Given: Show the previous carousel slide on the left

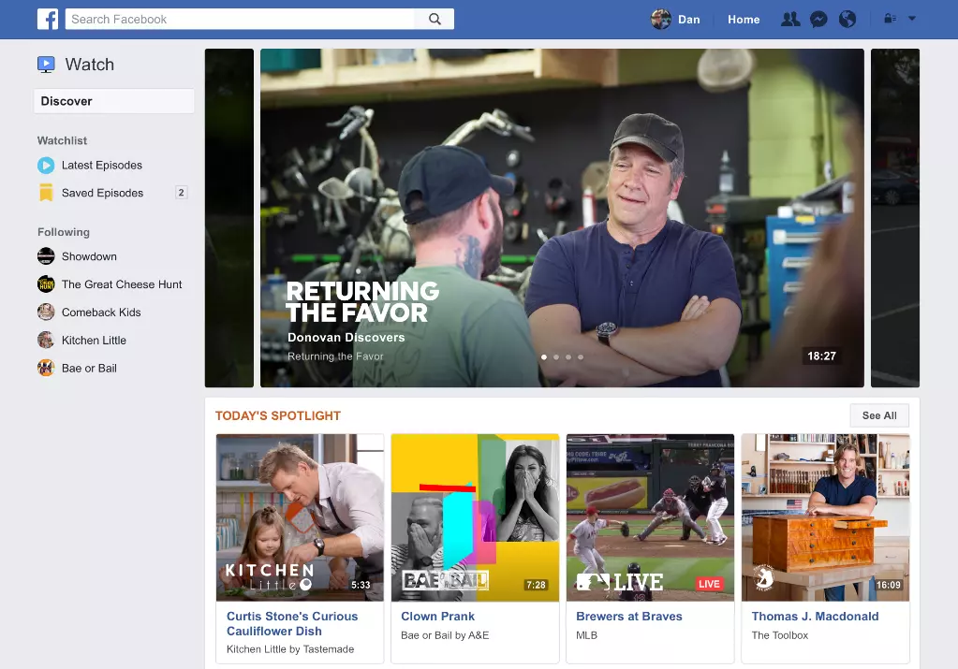Looking at the screenshot, I should tap(229, 218).
